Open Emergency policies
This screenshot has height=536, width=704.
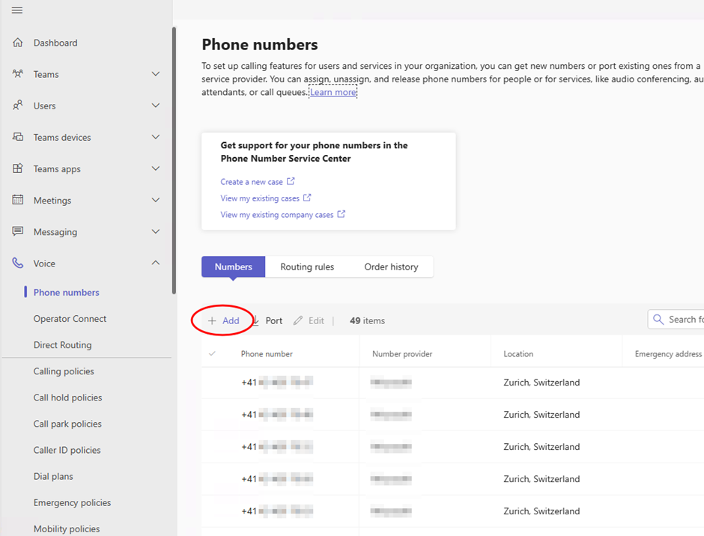point(72,503)
